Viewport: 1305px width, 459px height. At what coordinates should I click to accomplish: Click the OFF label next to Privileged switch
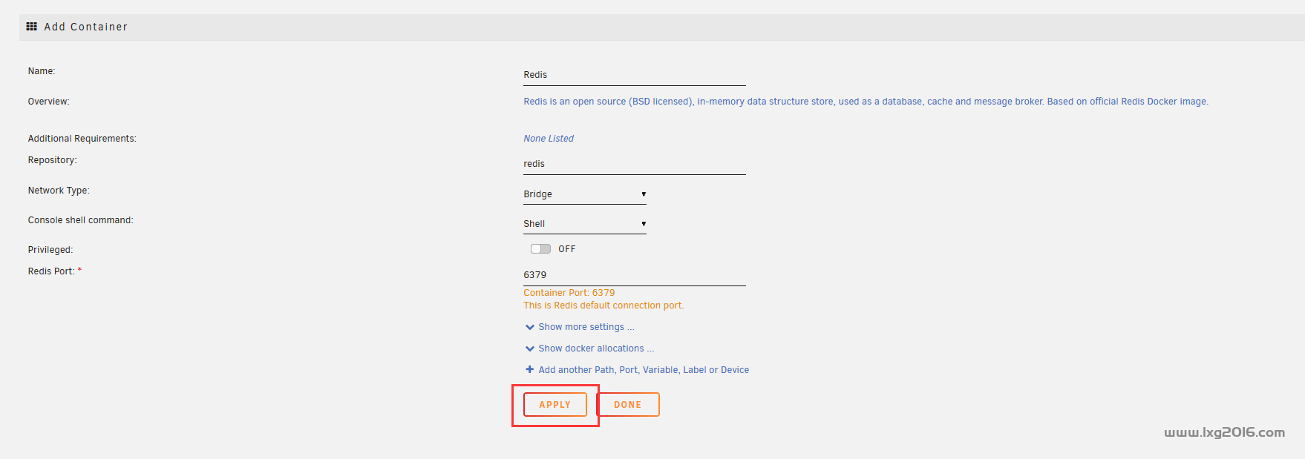coord(567,249)
